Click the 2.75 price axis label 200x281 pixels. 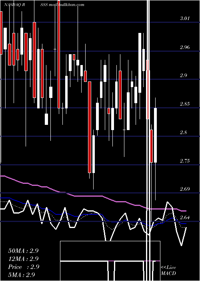tap(185, 161)
